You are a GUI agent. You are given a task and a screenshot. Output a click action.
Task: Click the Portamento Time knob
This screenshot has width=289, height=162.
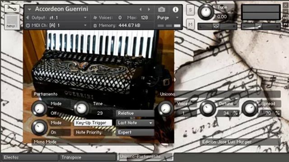[81, 108]
